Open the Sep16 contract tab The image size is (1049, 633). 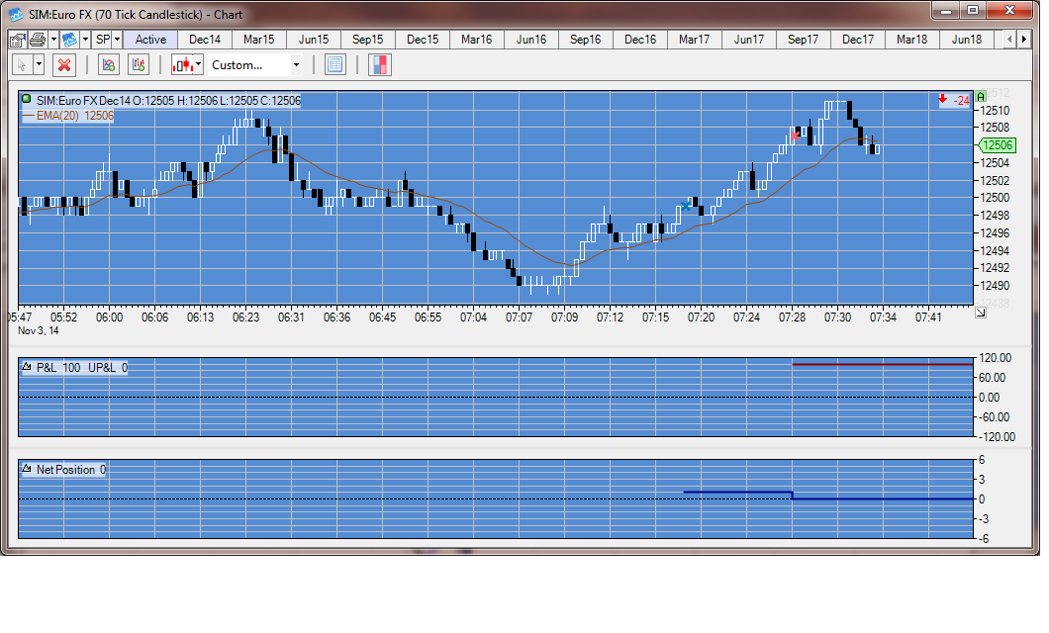pos(586,40)
